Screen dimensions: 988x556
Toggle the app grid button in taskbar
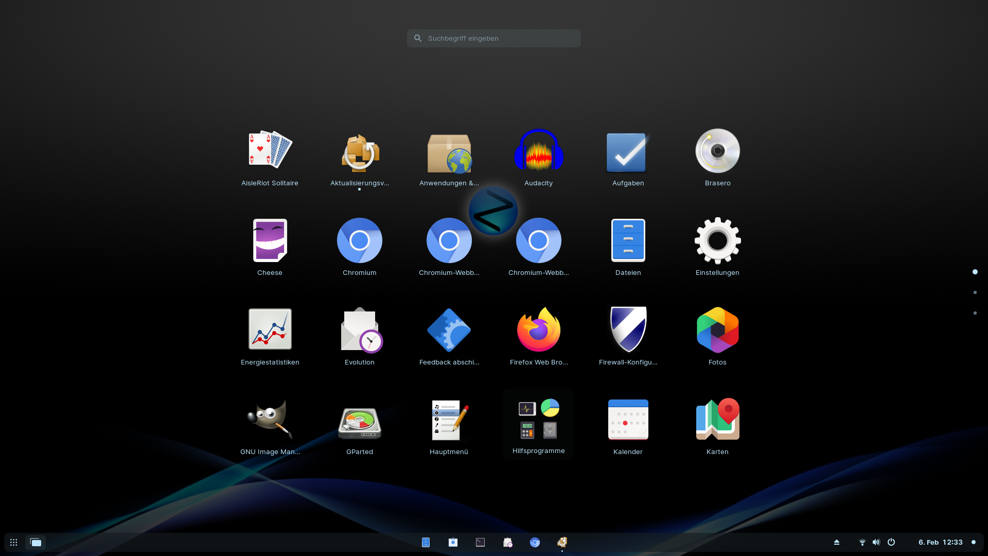tap(14, 542)
